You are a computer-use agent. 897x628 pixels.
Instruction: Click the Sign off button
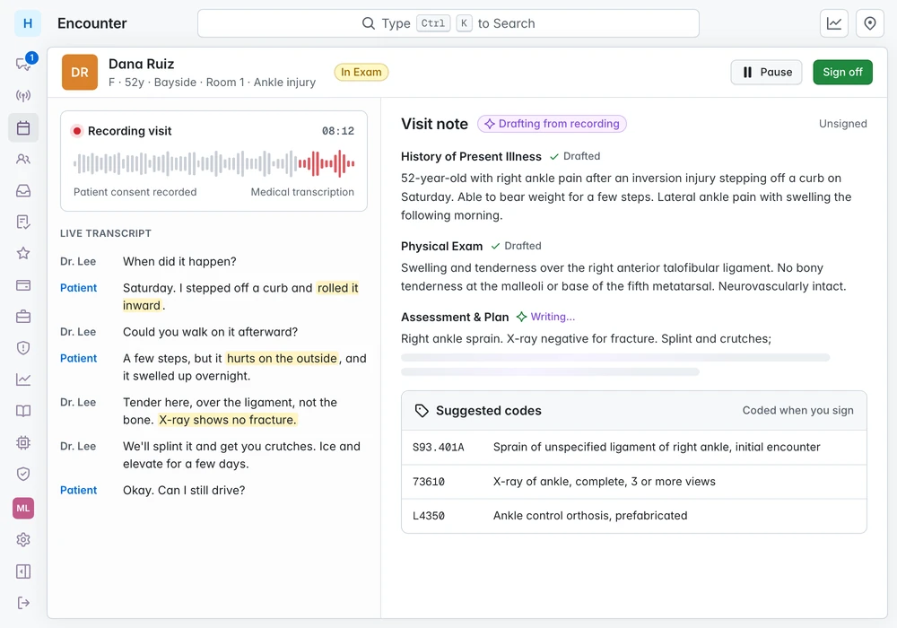[842, 72]
